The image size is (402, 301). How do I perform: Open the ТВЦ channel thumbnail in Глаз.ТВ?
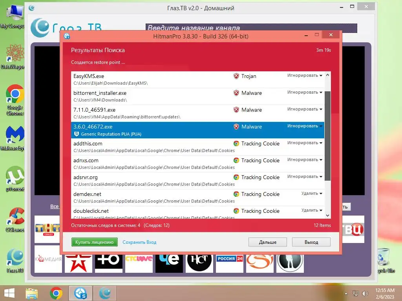click(x=353, y=229)
